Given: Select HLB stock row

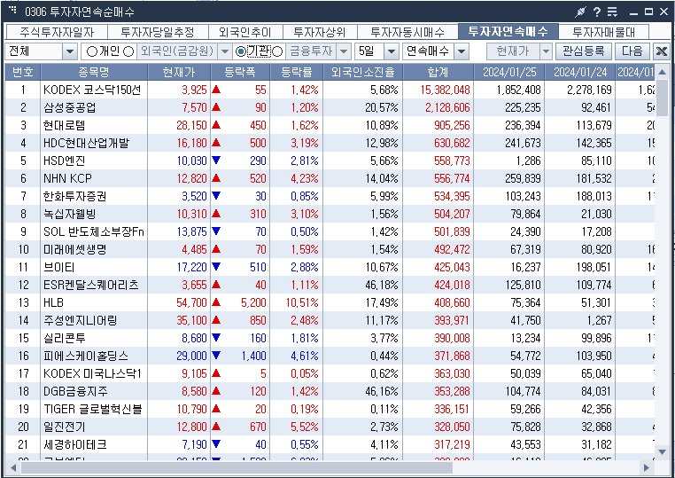Looking at the screenshot, I should coord(330,302).
